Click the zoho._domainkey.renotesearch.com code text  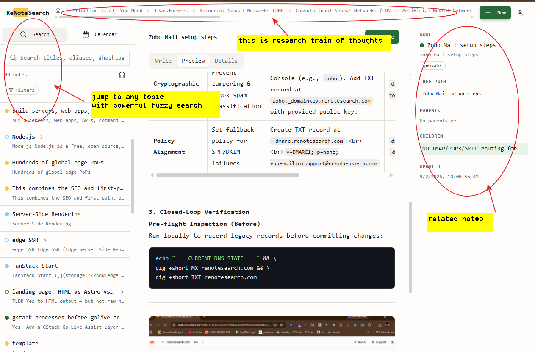click(322, 100)
